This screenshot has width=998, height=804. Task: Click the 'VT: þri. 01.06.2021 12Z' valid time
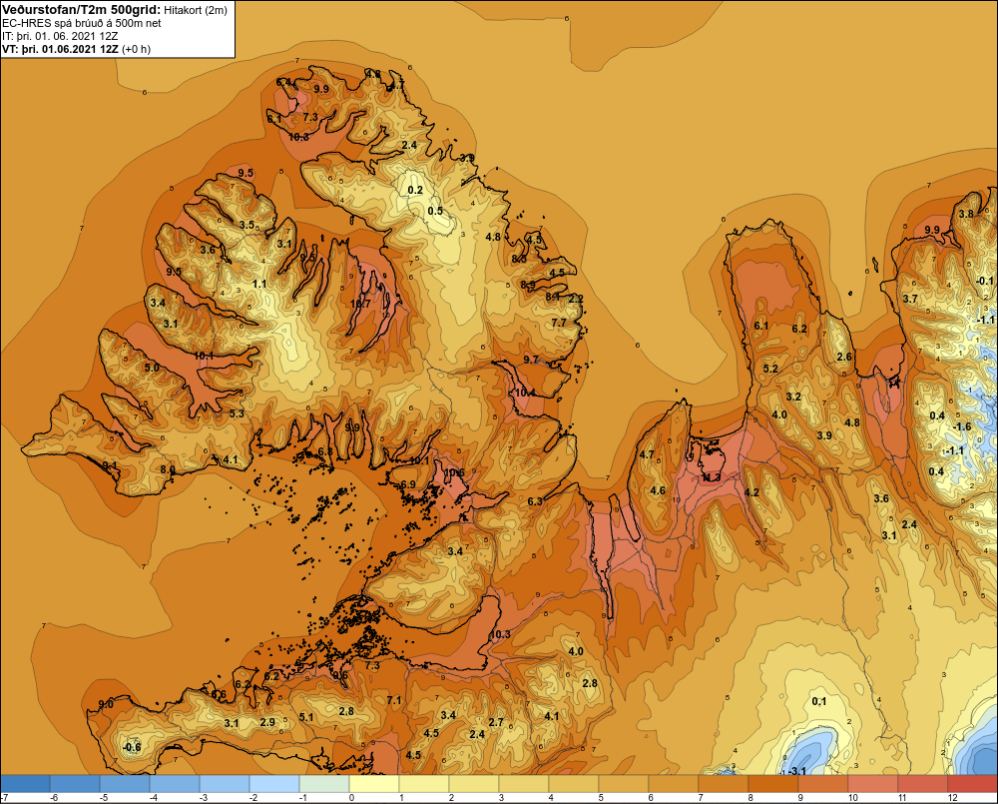tap(61, 49)
